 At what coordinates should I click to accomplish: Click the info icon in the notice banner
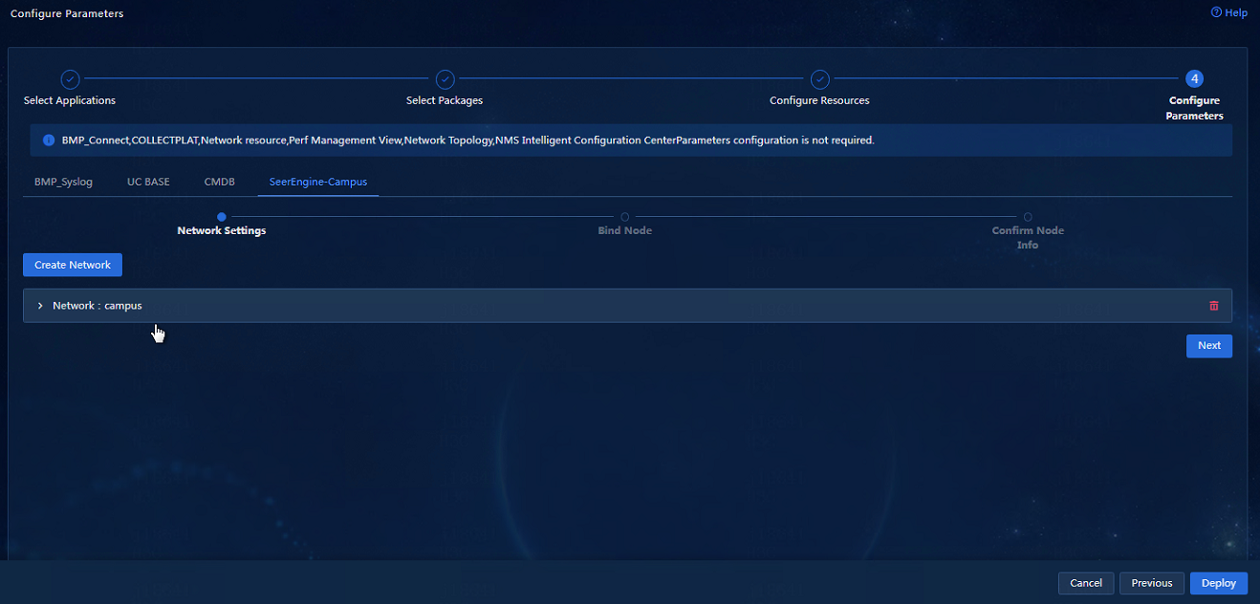[49, 140]
